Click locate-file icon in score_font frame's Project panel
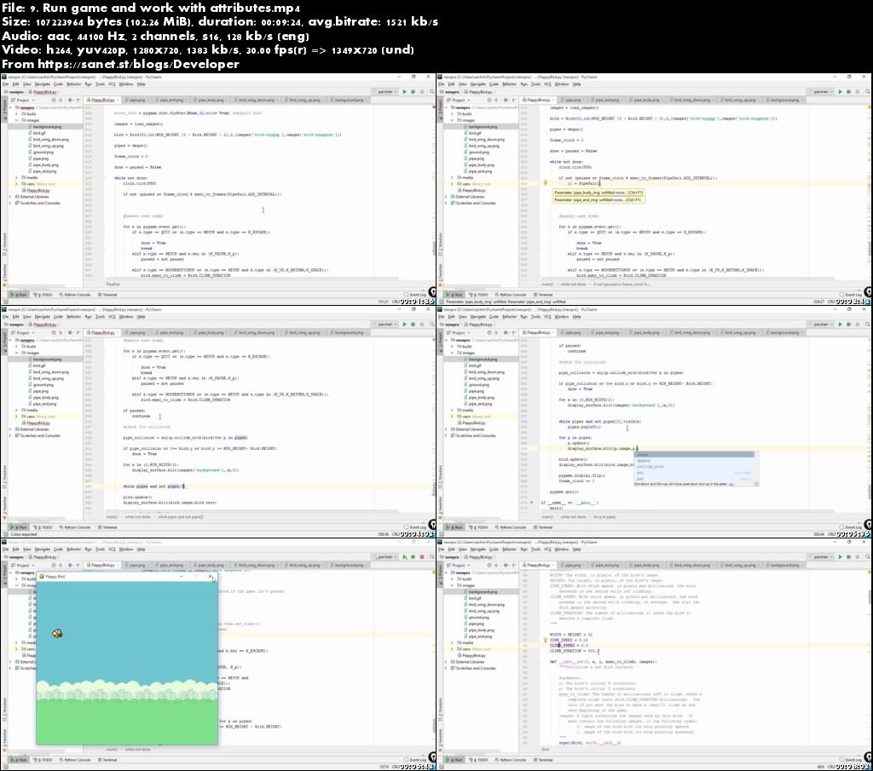Screen dimensions: 873x771 54,101
